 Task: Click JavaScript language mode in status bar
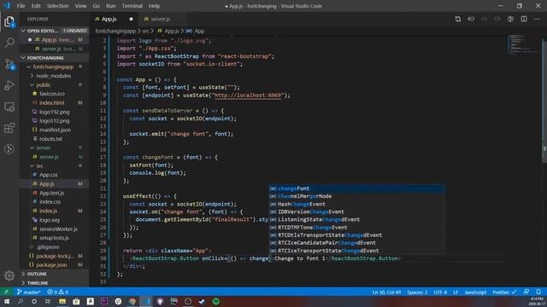point(475,292)
